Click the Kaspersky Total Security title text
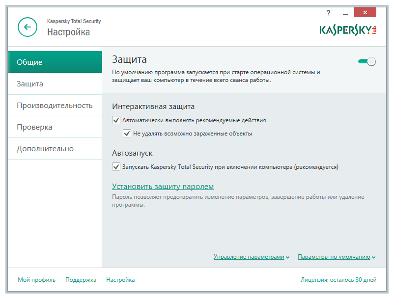 coord(74,21)
